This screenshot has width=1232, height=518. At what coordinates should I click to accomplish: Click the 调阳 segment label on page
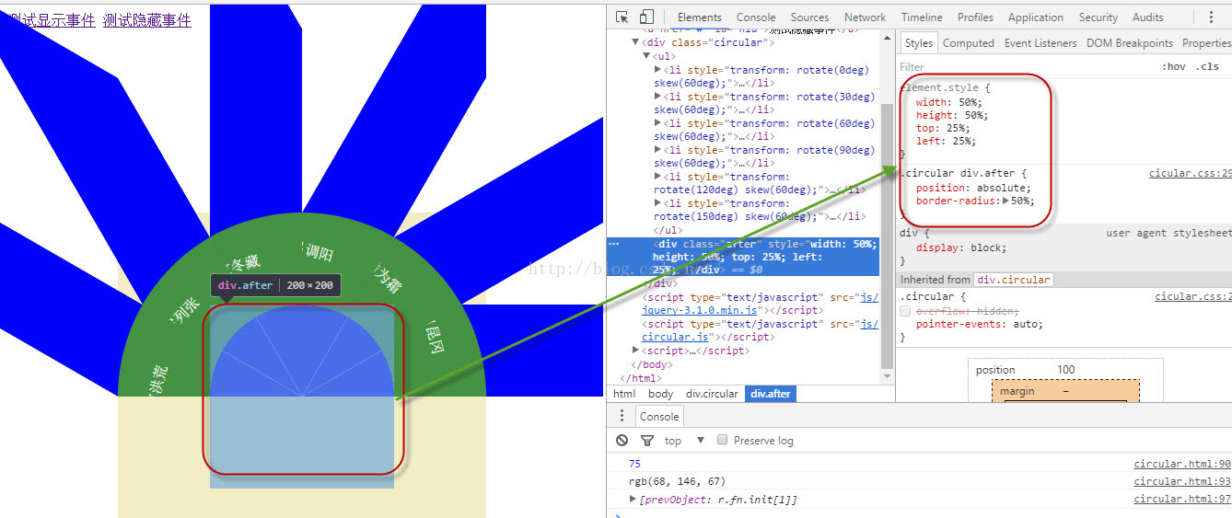pyautogui.click(x=319, y=252)
